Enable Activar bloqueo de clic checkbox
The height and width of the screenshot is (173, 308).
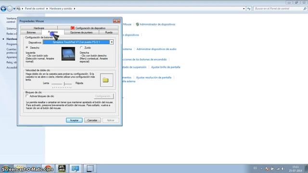click(27, 96)
